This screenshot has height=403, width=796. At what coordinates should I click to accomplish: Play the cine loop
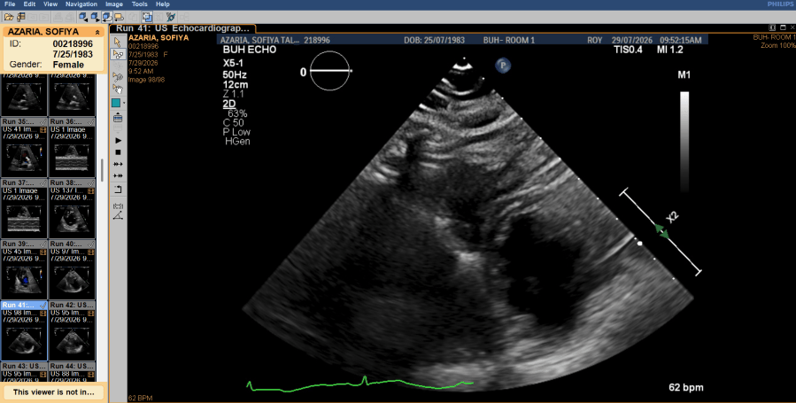[x=118, y=140]
